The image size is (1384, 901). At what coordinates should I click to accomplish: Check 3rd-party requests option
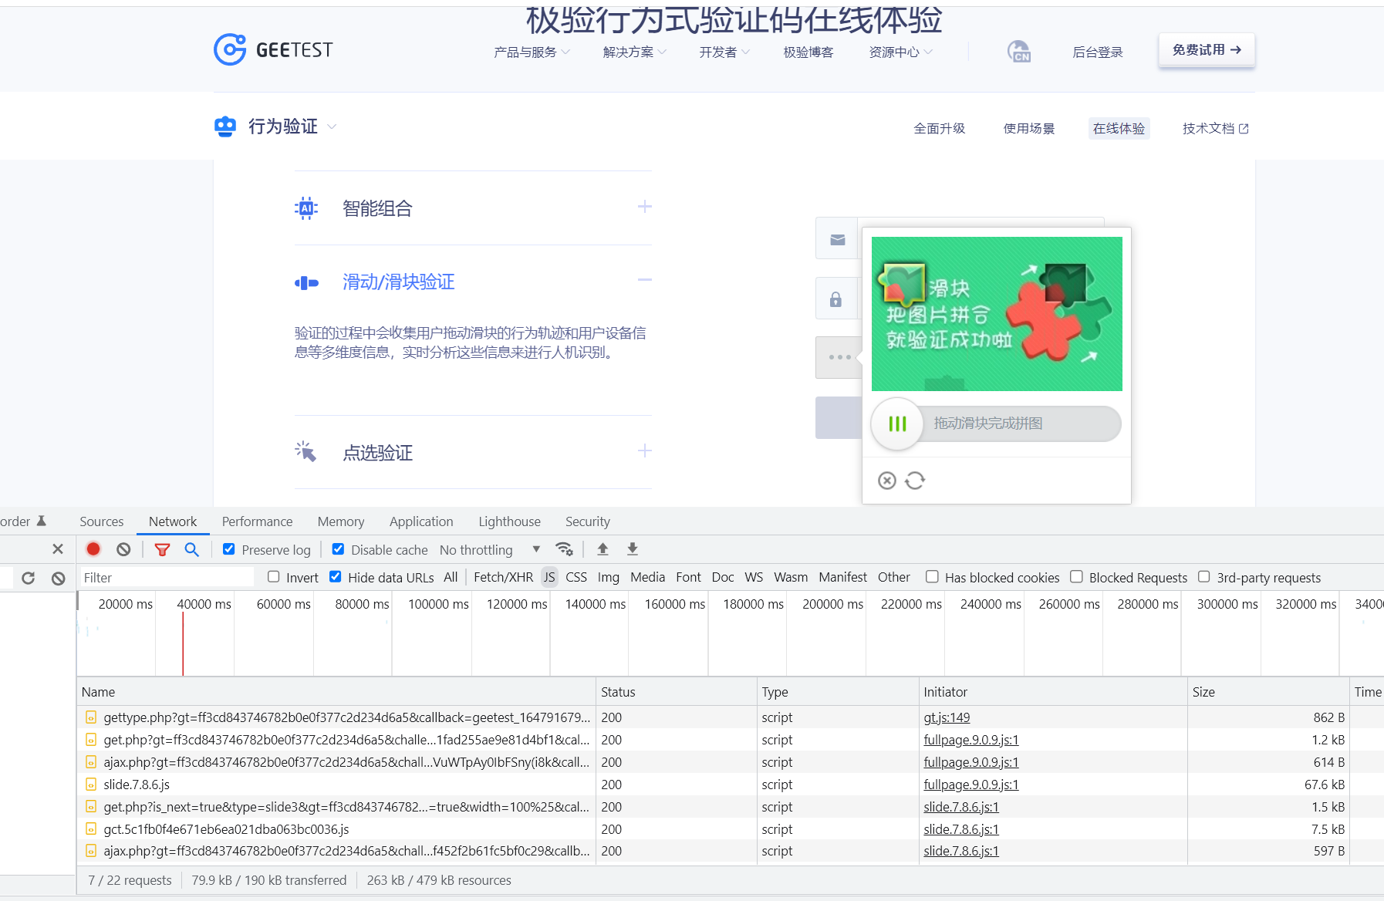(1203, 577)
